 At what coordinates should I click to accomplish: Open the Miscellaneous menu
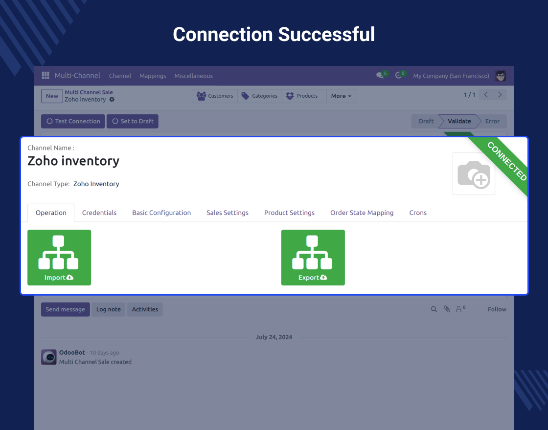[x=194, y=76]
